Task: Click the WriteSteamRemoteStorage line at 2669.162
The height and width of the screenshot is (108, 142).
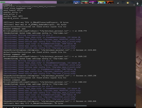Action: [45, 56]
